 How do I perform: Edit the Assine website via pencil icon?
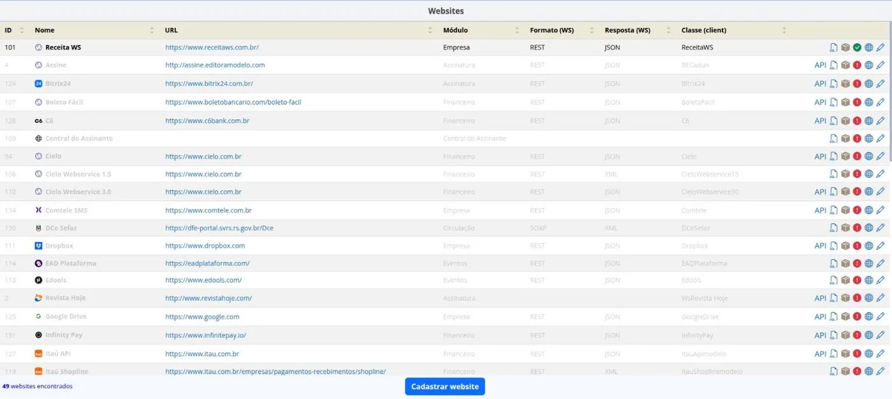point(881,65)
